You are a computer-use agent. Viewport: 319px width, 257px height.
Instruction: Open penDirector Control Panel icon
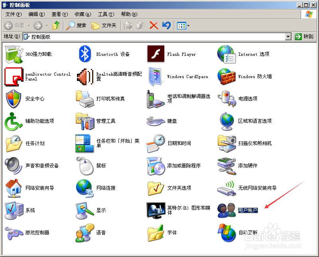[14, 77]
